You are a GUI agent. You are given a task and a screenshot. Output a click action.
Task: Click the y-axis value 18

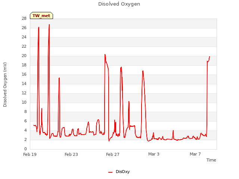click(24, 65)
